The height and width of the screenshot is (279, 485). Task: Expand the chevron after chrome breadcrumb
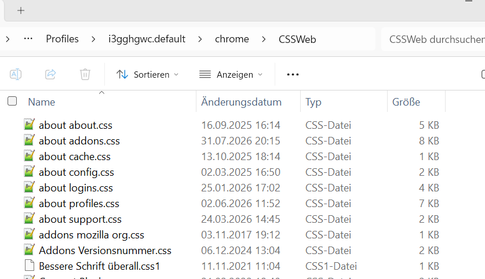click(x=264, y=39)
